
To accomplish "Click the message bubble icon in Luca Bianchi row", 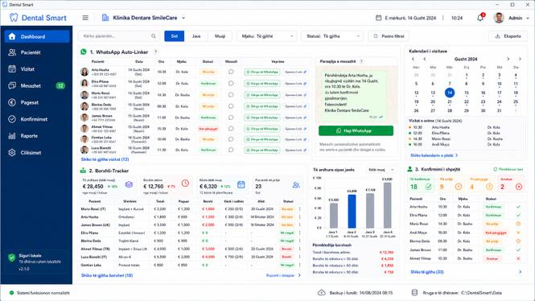I will pyautogui.click(x=231, y=150).
